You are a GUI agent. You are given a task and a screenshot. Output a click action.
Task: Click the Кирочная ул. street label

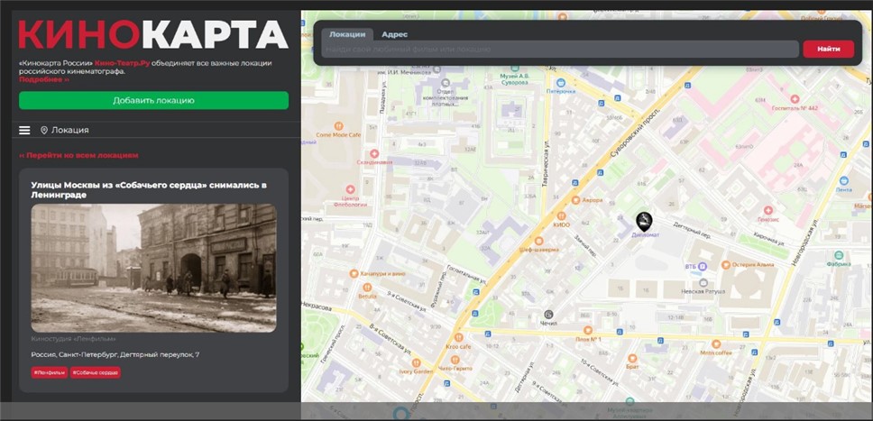(769, 239)
